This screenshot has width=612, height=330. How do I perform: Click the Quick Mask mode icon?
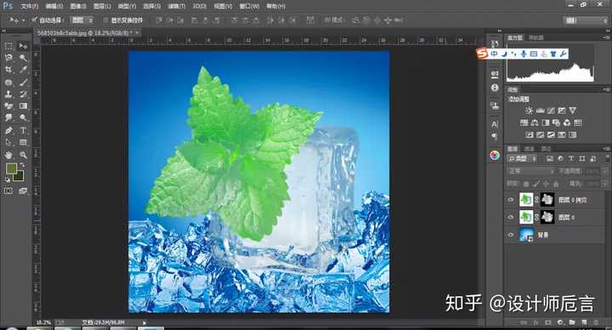click(8, 191)
